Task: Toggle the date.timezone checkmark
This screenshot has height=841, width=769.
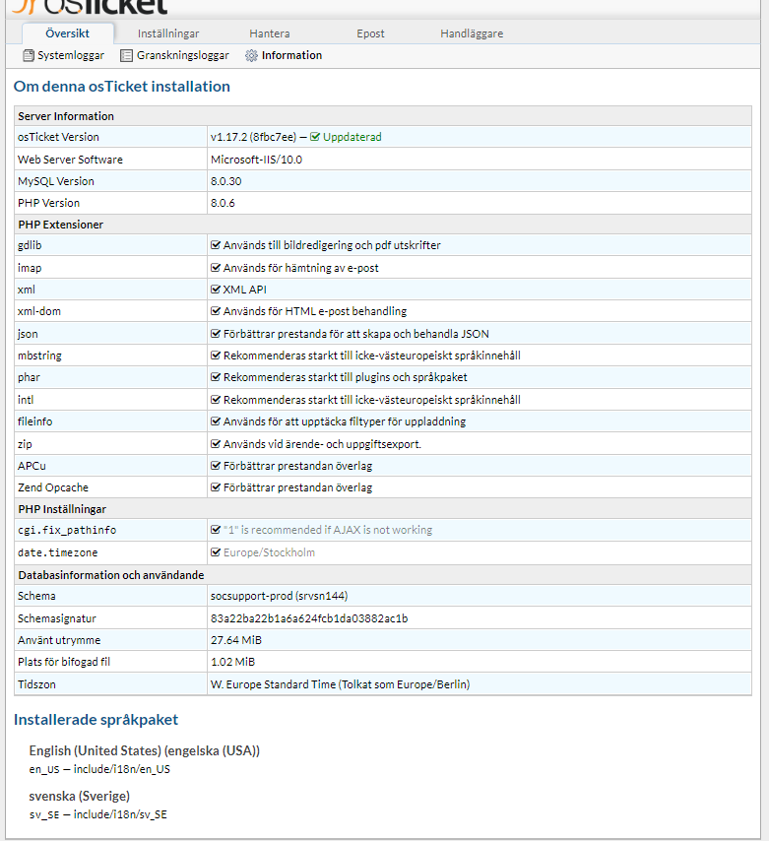Action: (x=215, y=551)
